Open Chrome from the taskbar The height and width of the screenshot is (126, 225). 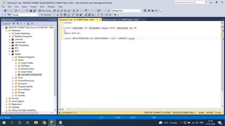(x=44, y=122)
